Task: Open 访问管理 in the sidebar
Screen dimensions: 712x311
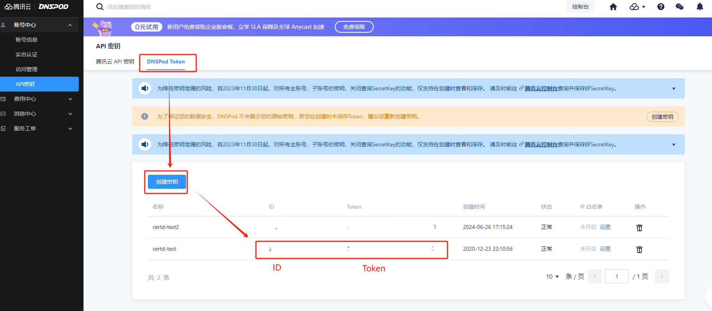Action: pyautogui.click(x=27, y=69)
